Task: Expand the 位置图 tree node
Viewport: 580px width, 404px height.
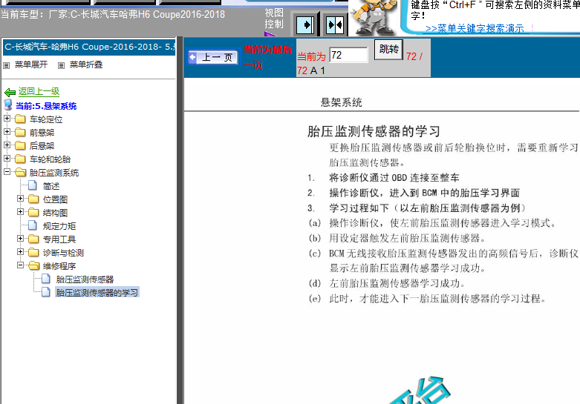Action: (x=20, y=199)
